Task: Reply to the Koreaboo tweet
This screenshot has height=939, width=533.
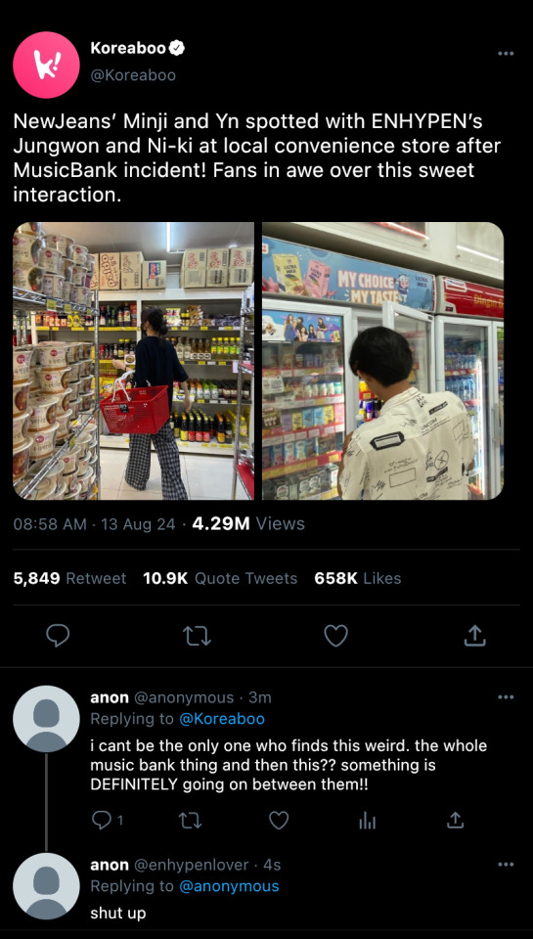Action: coord(58,636)
